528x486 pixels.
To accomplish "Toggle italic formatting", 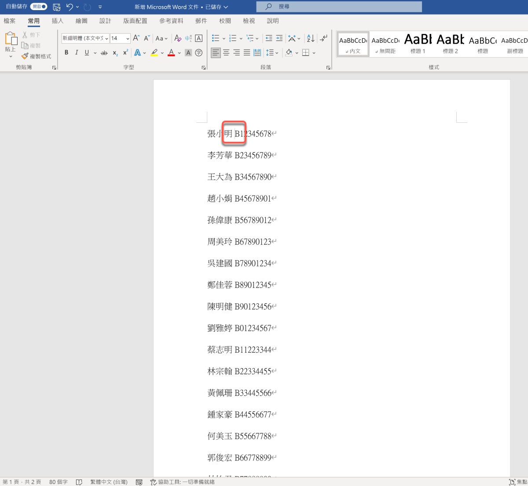I will click(77, 53).
